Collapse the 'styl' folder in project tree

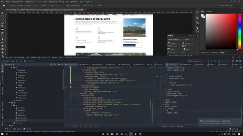point(9,103)
